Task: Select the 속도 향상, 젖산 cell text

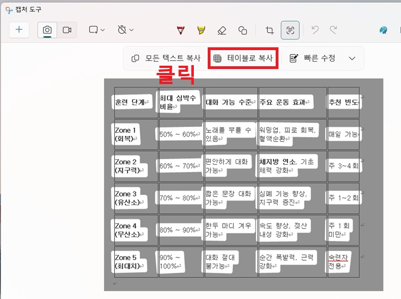Action: [283, 230]
